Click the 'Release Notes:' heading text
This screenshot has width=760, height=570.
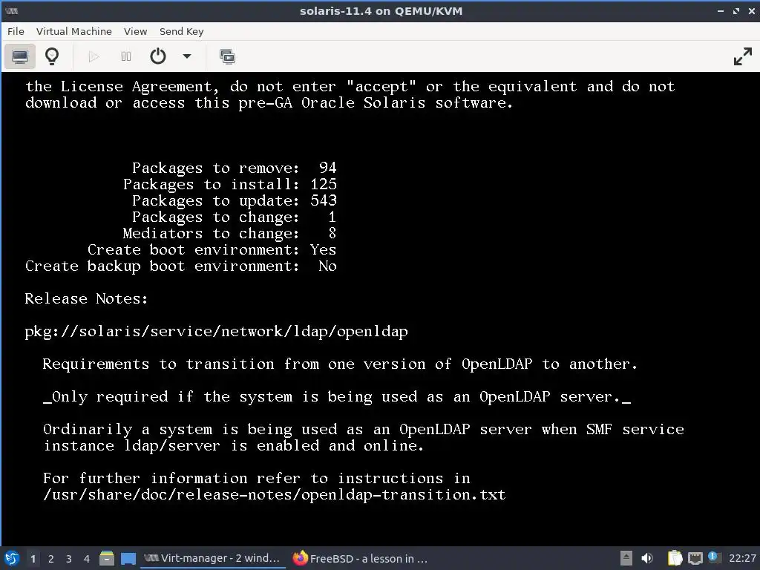point(86,298)
